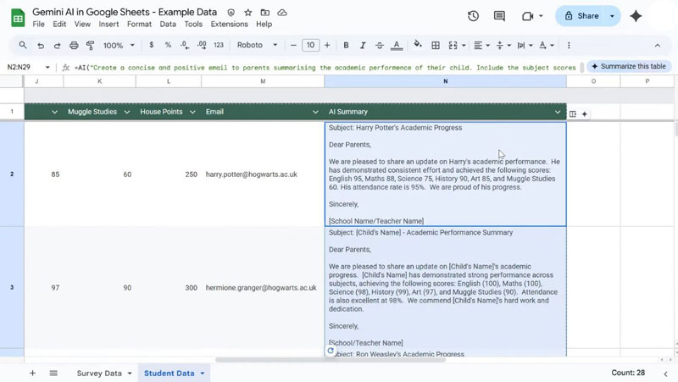The width and height of the screenshot is (678, 382).
Task: Expand the Roboto font dropdown
Action: click(x=257, y=45)
